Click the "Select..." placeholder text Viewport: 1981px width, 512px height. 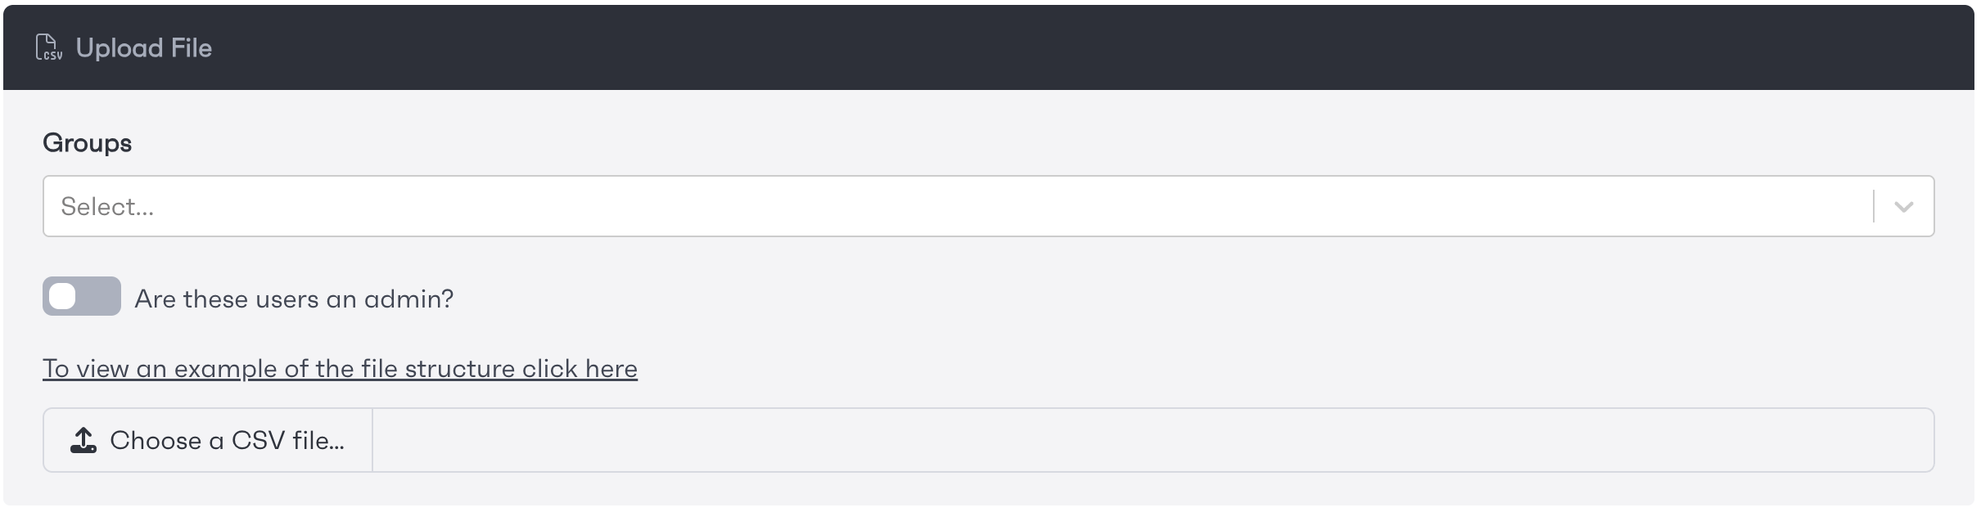point(107,207)
